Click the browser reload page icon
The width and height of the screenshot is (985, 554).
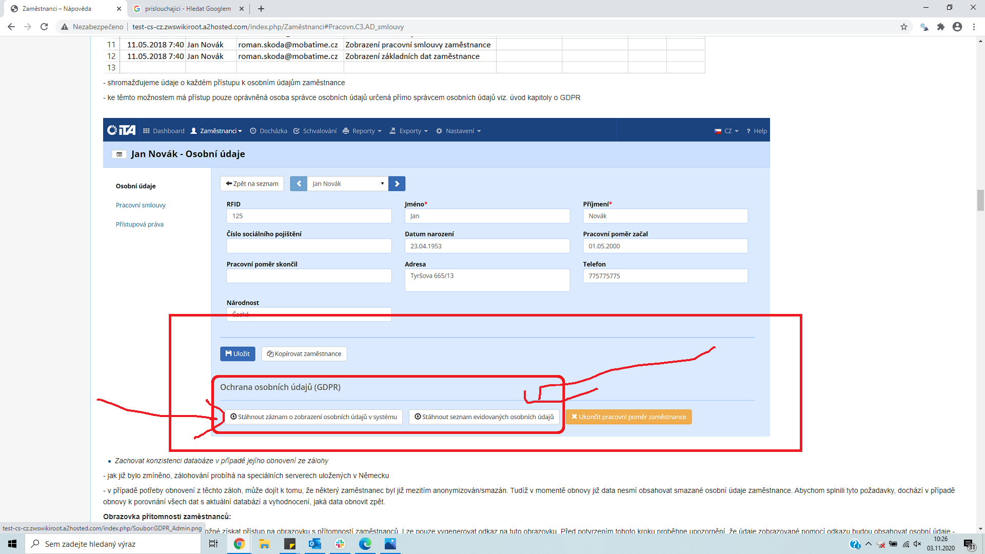point(44,27)
